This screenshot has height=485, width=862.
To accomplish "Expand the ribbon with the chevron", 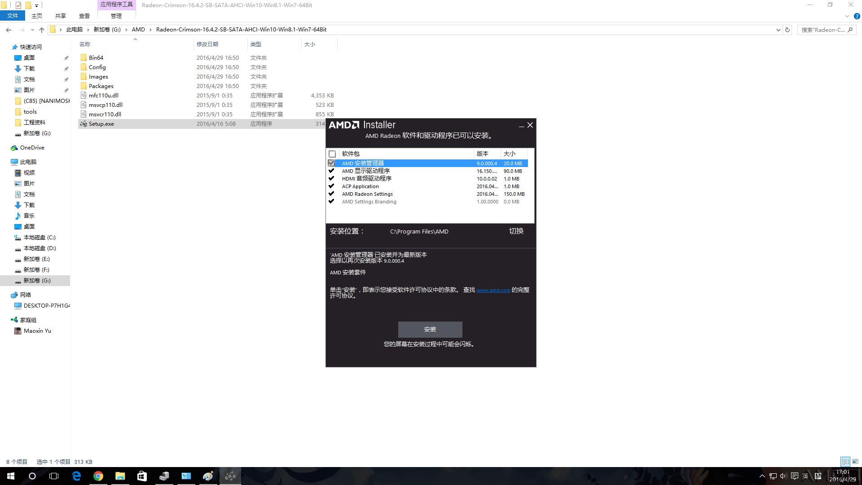I will [847, 16].
